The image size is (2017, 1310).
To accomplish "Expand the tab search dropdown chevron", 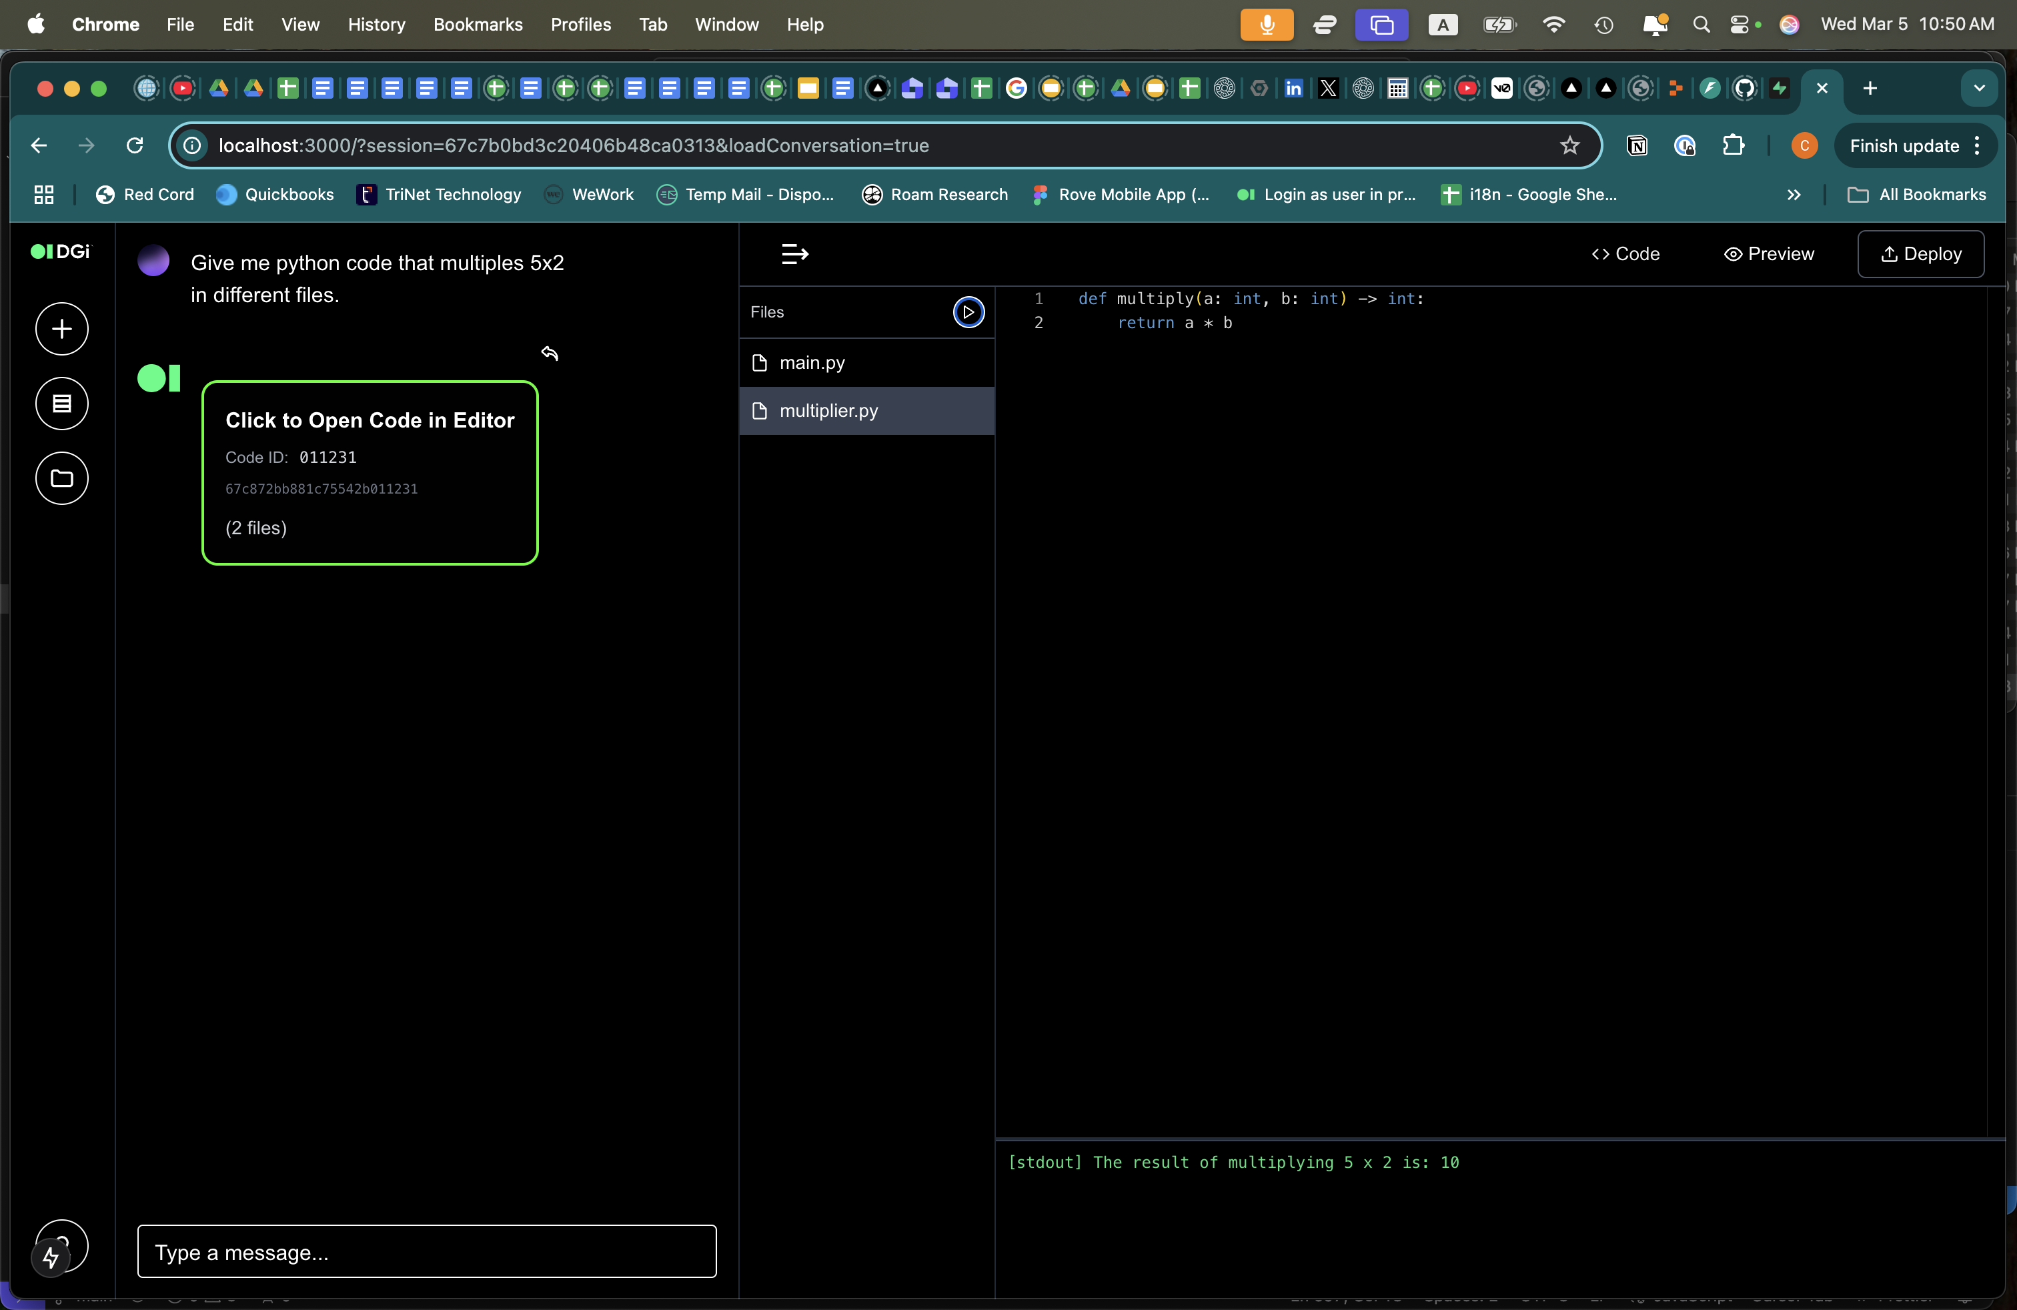I will (x=1979, y=88).
